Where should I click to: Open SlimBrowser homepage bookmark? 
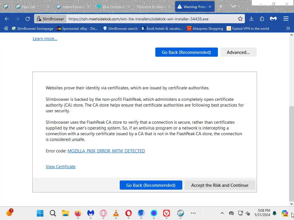32,28
